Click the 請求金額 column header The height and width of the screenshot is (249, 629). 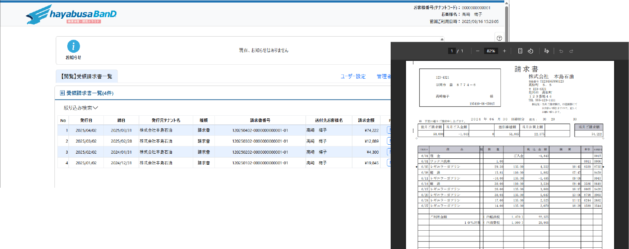tap(366, 120)
